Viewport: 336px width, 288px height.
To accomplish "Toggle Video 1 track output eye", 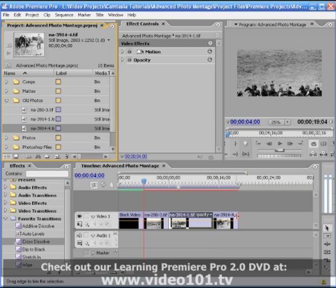I will (x=79, y=217).
